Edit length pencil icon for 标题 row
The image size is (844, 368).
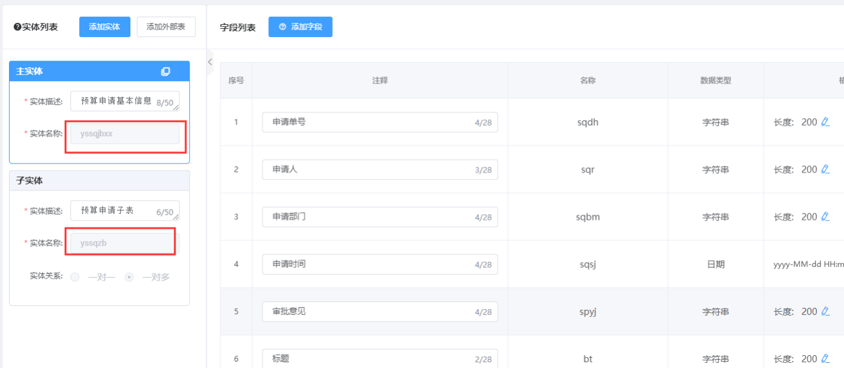(825, 358)
